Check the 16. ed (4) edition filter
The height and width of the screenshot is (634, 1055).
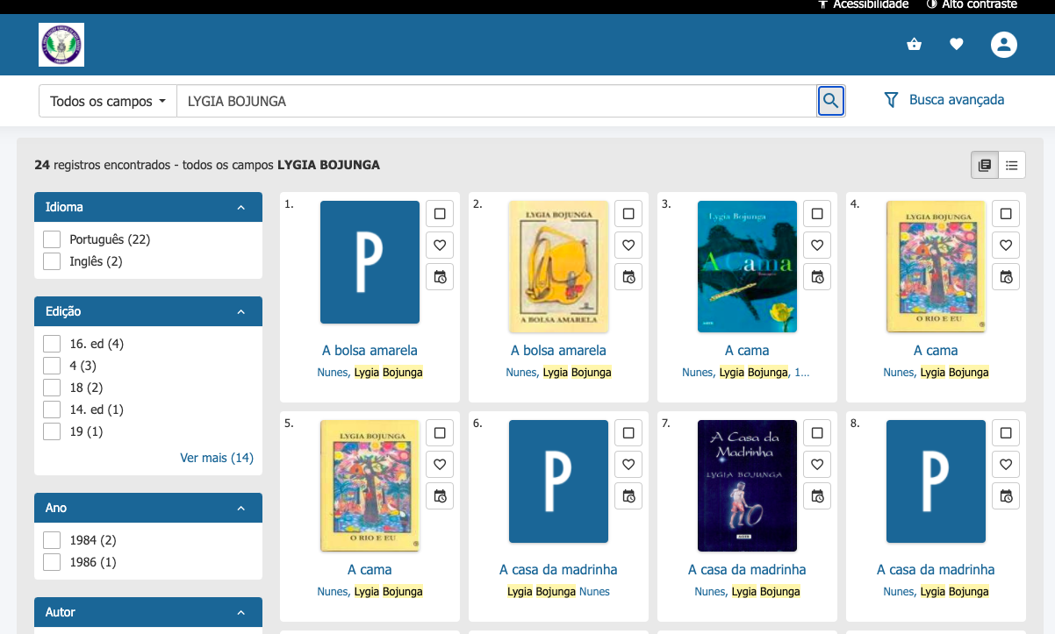pos(52,344)
